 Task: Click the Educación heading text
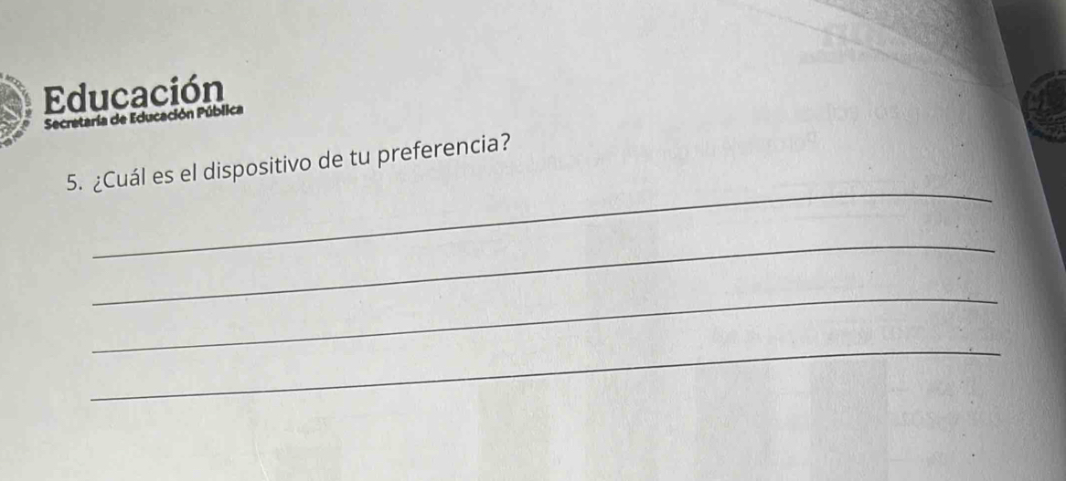(x=134, y=94)
